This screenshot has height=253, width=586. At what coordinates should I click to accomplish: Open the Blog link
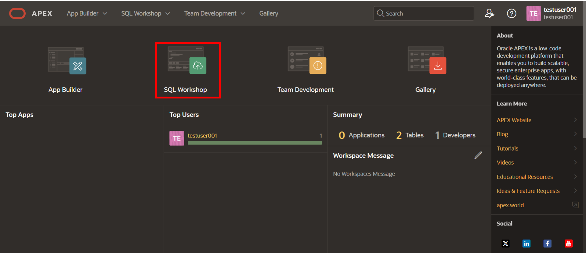point(502,134)
